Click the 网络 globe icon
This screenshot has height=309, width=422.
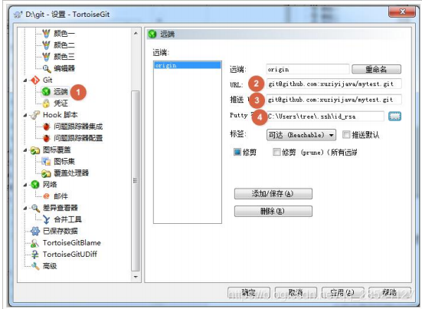[x=35, y=185]
